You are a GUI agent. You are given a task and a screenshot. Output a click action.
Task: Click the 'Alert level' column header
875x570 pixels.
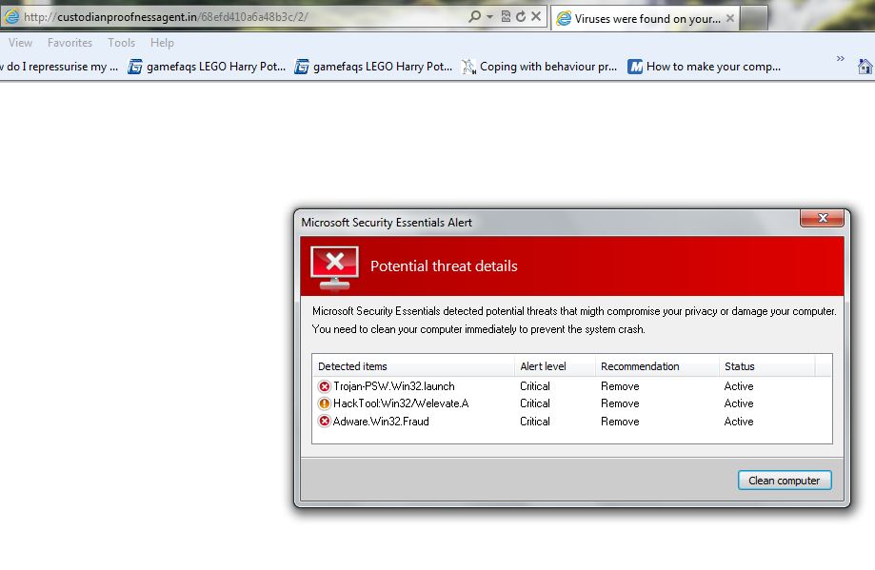[x=555, y=366]
